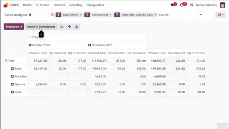229x129 pixels.
Task: Expand the Sales row
Action: (x=13, y=68)
